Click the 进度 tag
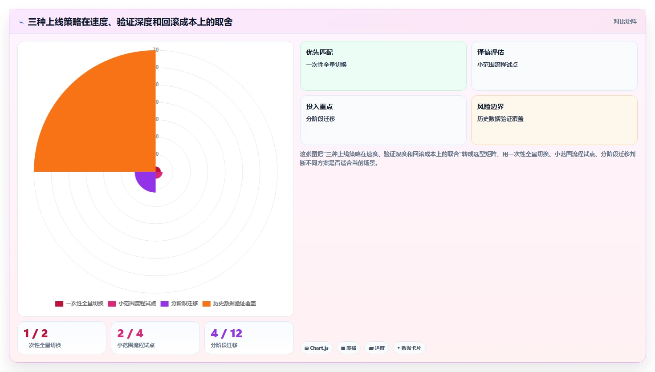Image resolution: width=655 pixels, height=372 pixels. [377, 348]
